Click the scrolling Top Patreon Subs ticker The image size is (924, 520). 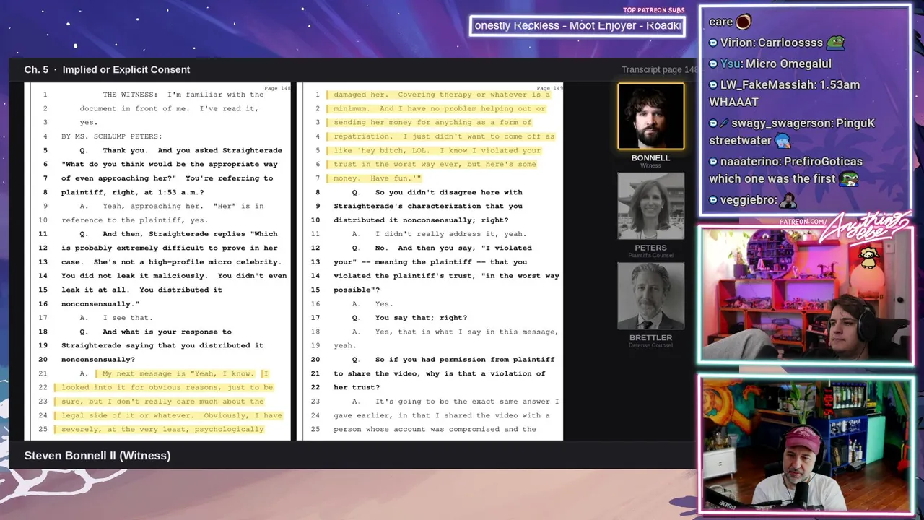coord(577,26)
